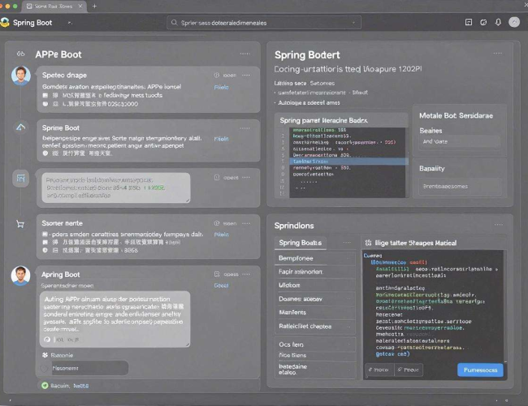Open the user avatar in top right
The image size is (528, 406).
coord(514,22)
